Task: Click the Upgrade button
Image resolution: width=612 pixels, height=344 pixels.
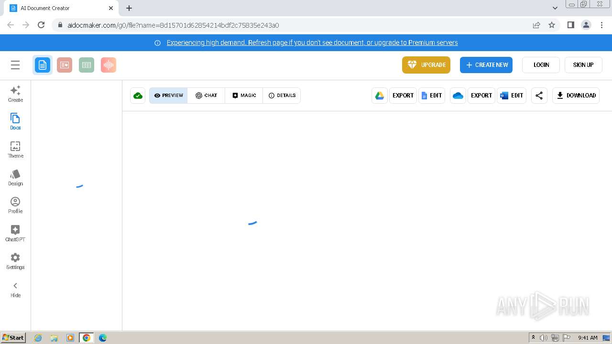Action: tap(426, 65)
